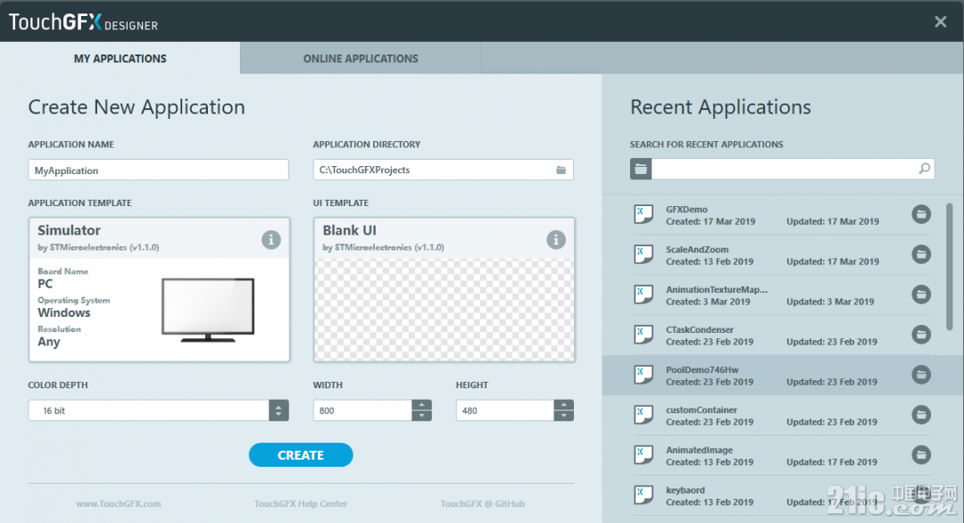Click the CTaskCondenser project file icon
Viewport: 964px width, 523px height.
[x=643, y=335]
